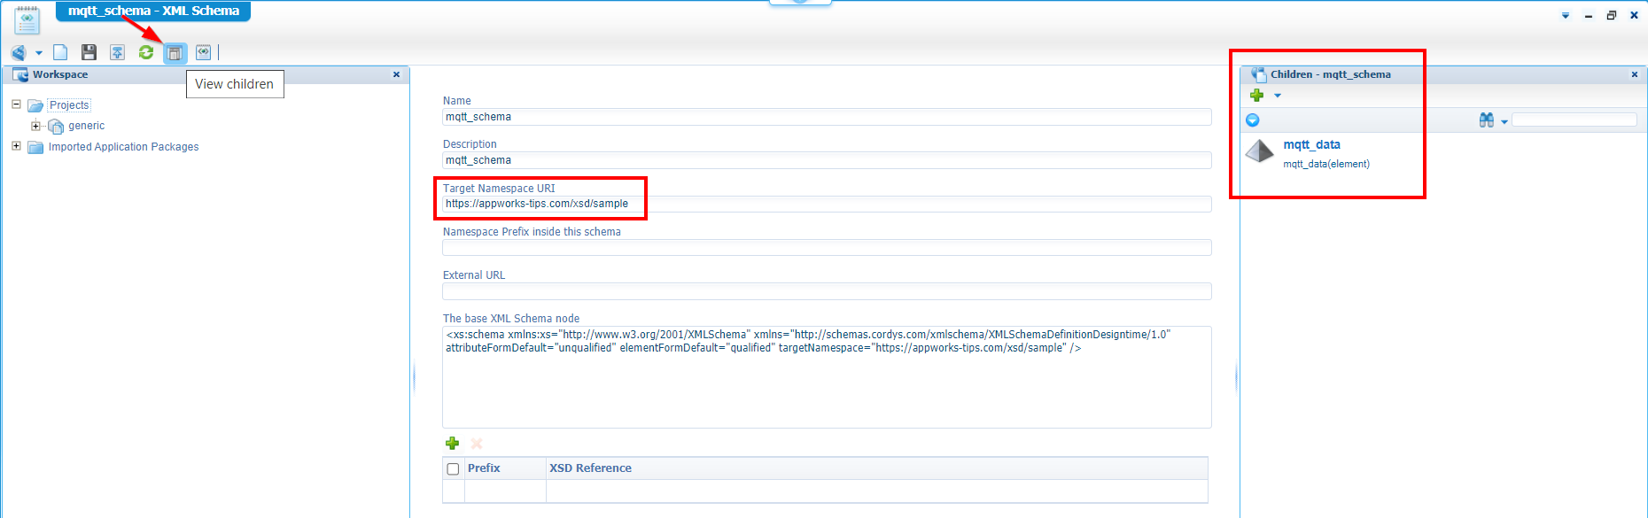Open the dropdown arrow next to the add child plus
This screenshot has height=518, width=1648.
1278,95
